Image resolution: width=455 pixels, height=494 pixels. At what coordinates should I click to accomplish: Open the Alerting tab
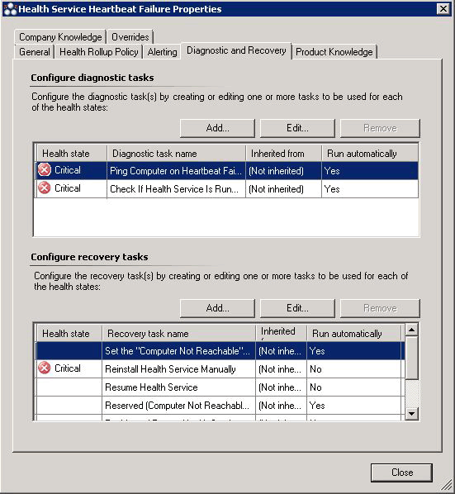pyautogui.click(x=162, y=52)
